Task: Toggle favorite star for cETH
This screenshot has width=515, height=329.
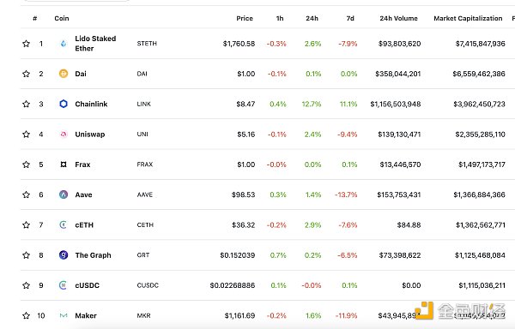Action: [x=27, y=224]
